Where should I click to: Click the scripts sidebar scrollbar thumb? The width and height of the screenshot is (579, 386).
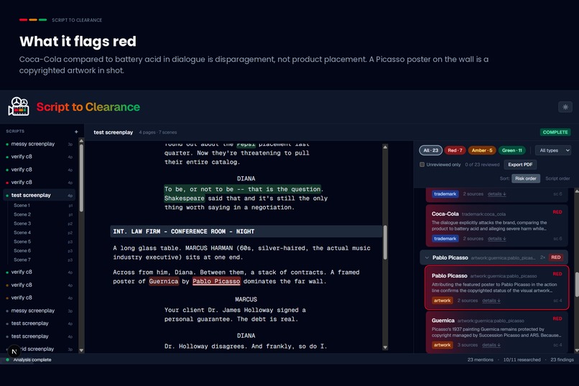point(81,178)
